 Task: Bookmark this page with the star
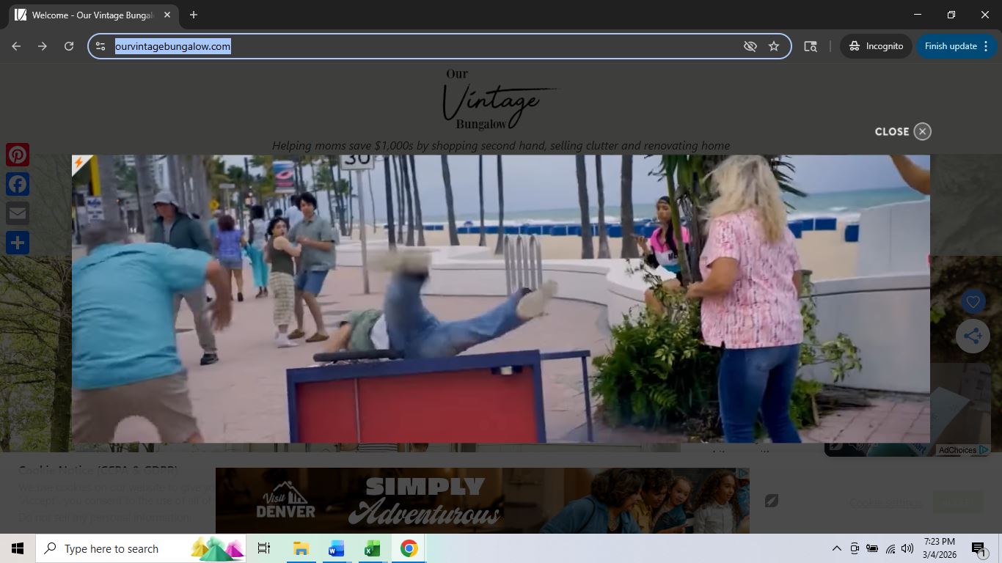[773, 46]
